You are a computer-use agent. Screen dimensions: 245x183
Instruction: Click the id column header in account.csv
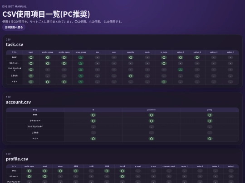93,110
